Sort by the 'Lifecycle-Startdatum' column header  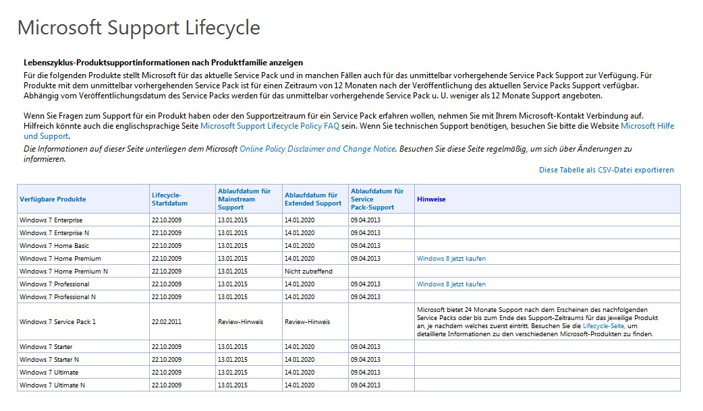pyautogui.click(x=169, y=199)
